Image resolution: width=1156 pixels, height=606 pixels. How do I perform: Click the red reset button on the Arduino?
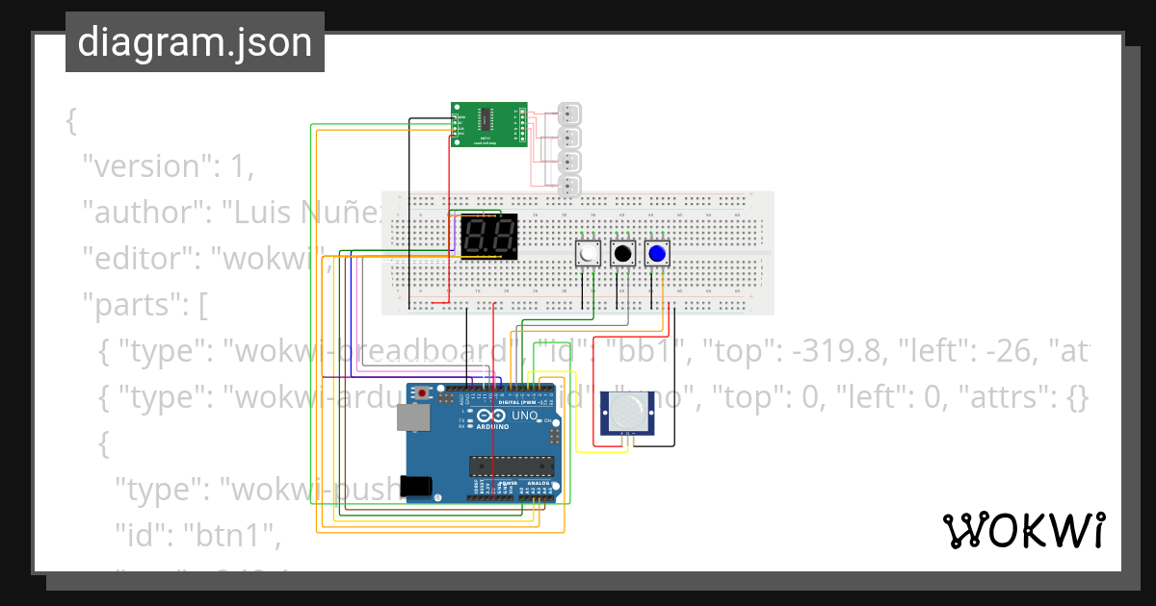pyautogui.click(x=421, y=392)
